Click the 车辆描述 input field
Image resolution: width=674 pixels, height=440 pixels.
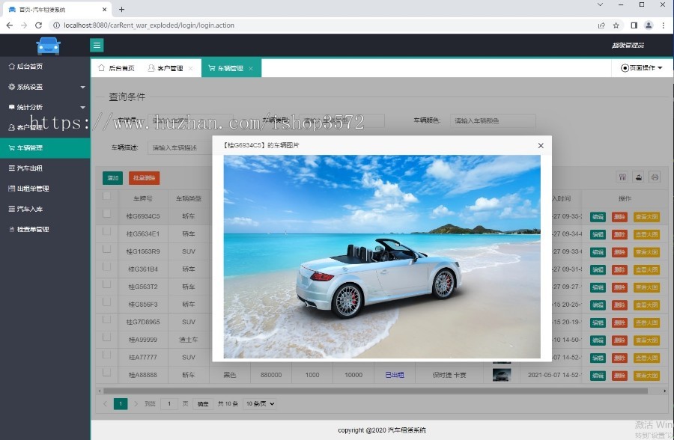[180, 148]
